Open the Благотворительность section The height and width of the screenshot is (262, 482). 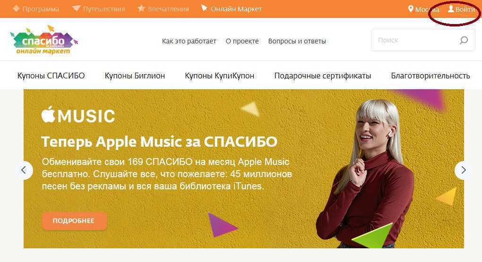430,76
